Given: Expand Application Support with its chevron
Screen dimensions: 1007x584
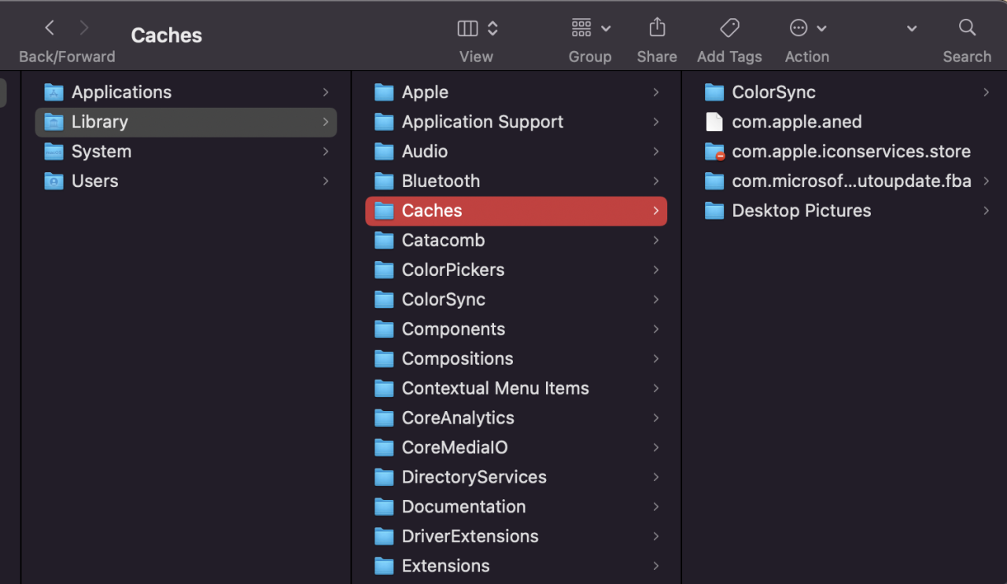Looking at the screenshot, I should [x=656, y=122].
